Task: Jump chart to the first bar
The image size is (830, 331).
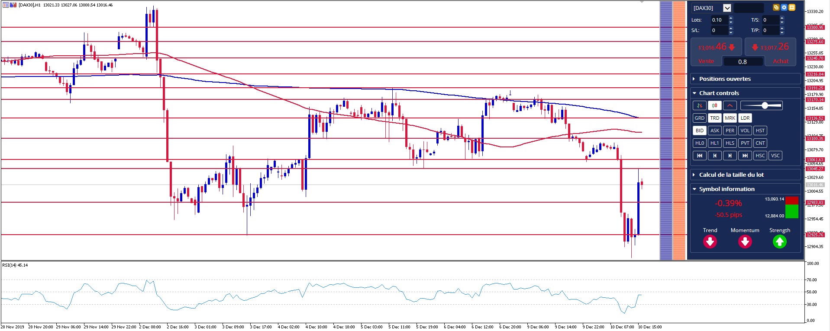Action: (699, 156)
